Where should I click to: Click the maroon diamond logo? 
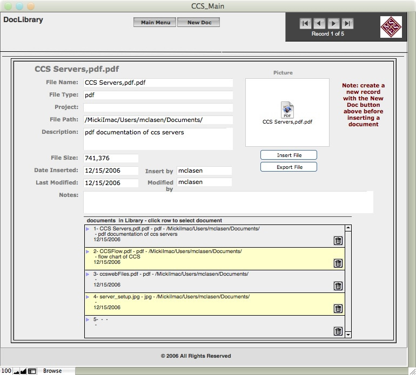click(x=391, y=27)
